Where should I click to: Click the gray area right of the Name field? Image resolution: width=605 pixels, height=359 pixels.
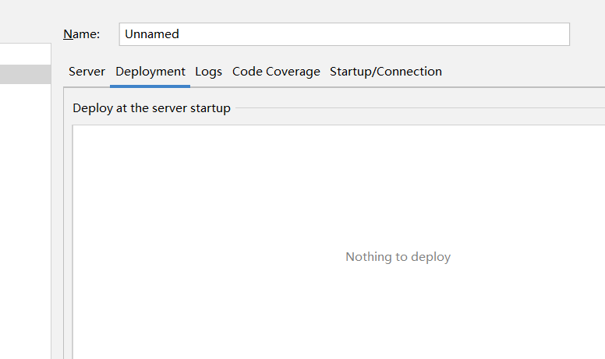(x=587, y=34)
